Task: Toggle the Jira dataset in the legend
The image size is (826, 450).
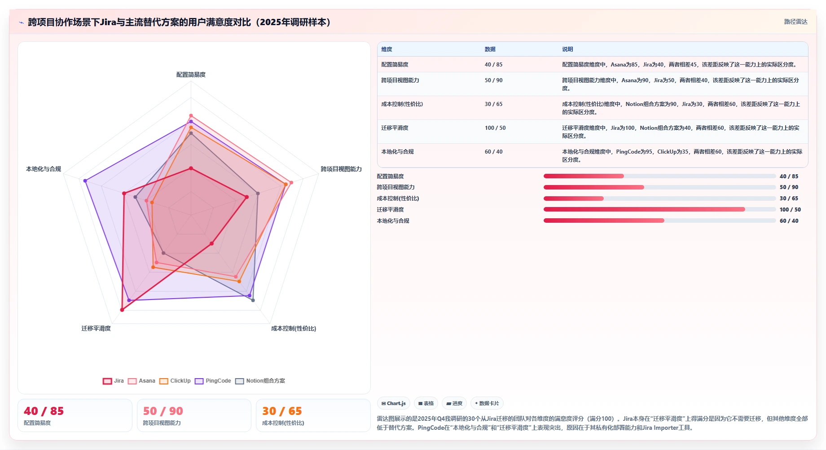Action: pos(113,381)
